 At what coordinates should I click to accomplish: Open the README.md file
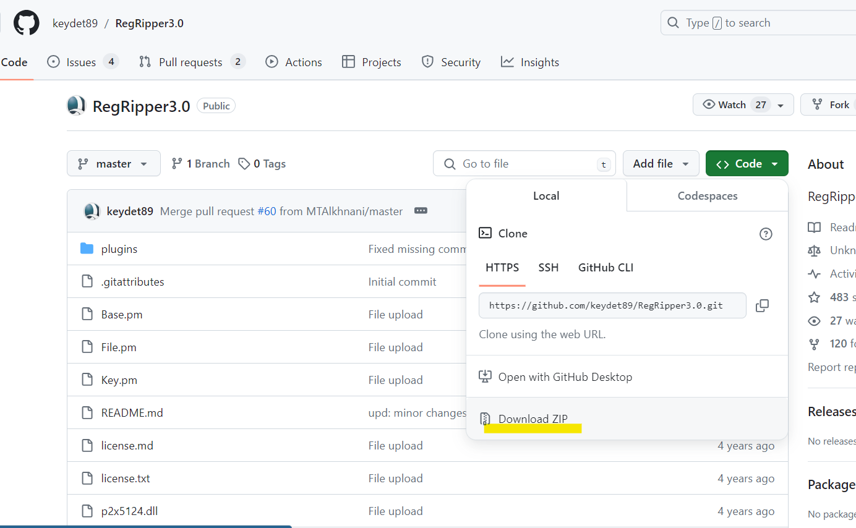pyautogui.click(x=132, y=412)
